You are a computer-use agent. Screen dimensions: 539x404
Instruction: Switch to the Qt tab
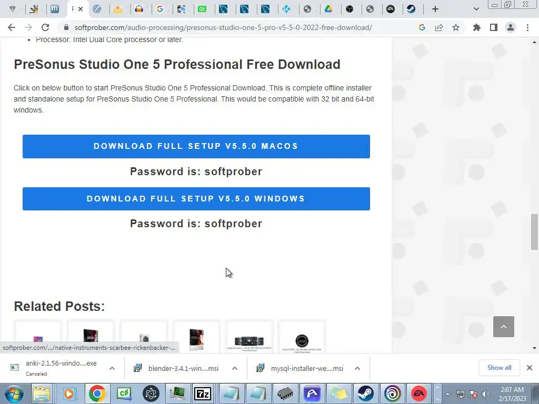pyautogui.click(x=202, y=9)
